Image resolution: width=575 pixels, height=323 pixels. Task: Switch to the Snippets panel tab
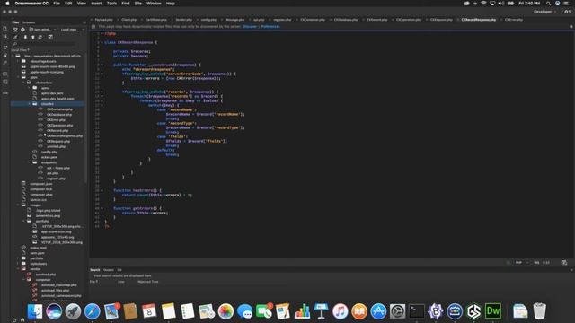click(x=29, y=22)
